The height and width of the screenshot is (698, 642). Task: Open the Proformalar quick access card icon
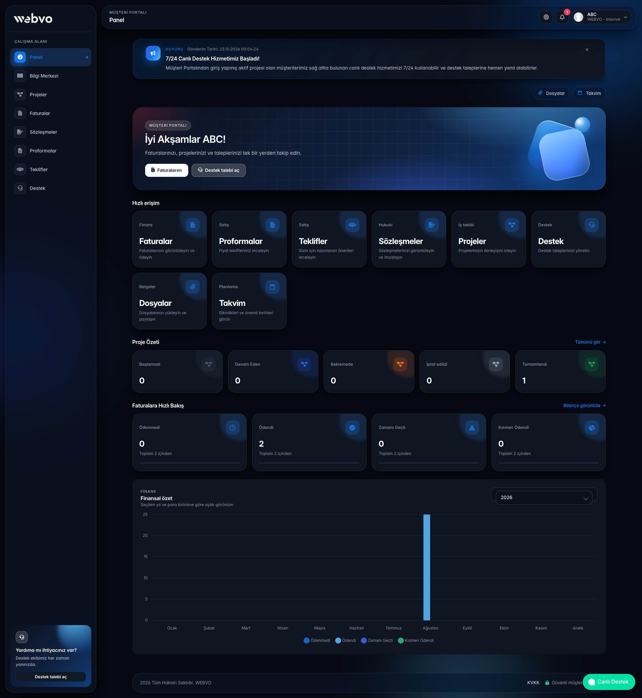273,225
